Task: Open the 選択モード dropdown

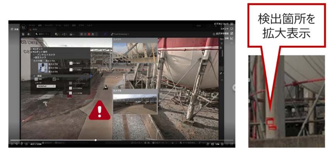Action: (42, 34)
